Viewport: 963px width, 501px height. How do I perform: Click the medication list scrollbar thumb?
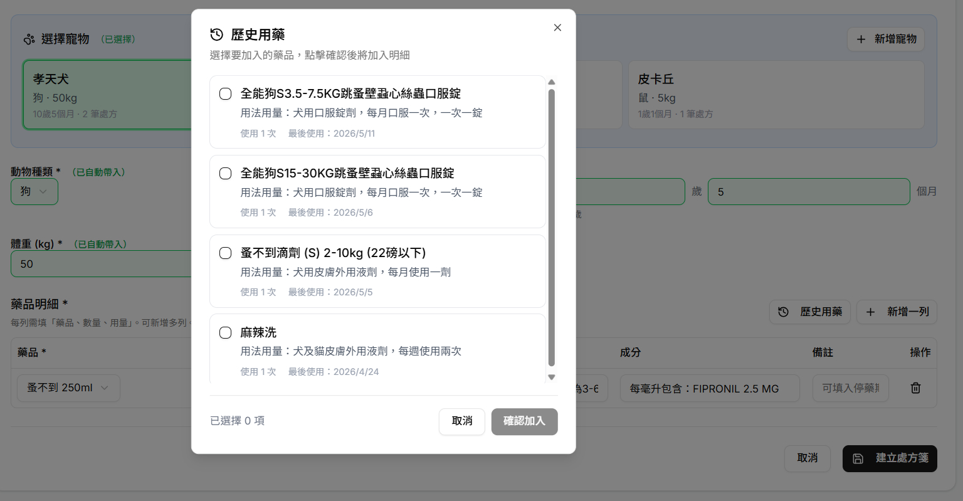(x=552, y=227)
